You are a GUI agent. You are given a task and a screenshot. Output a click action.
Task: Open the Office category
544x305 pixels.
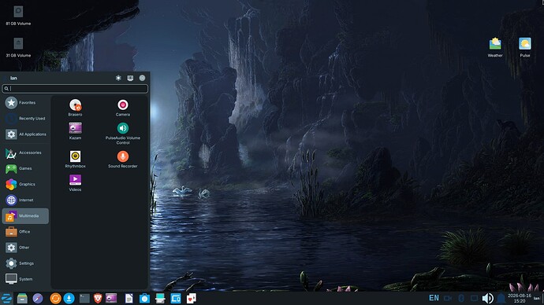(x=25, y=232)
